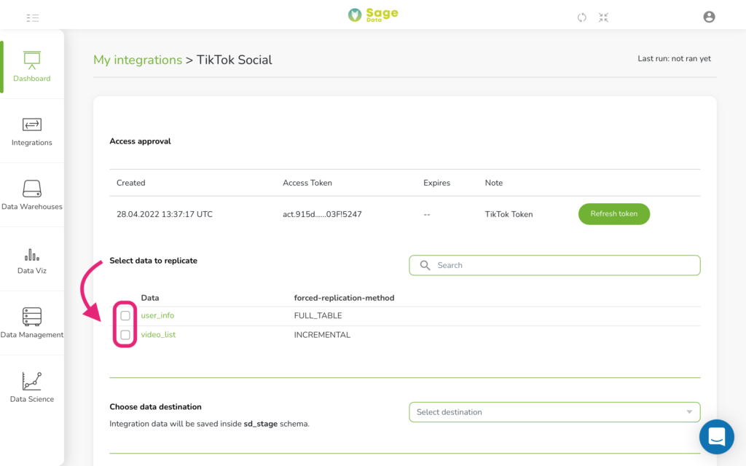This screenshot has height=466, width=746.
Task: Open the user_info data link
Action: (157, 316)
